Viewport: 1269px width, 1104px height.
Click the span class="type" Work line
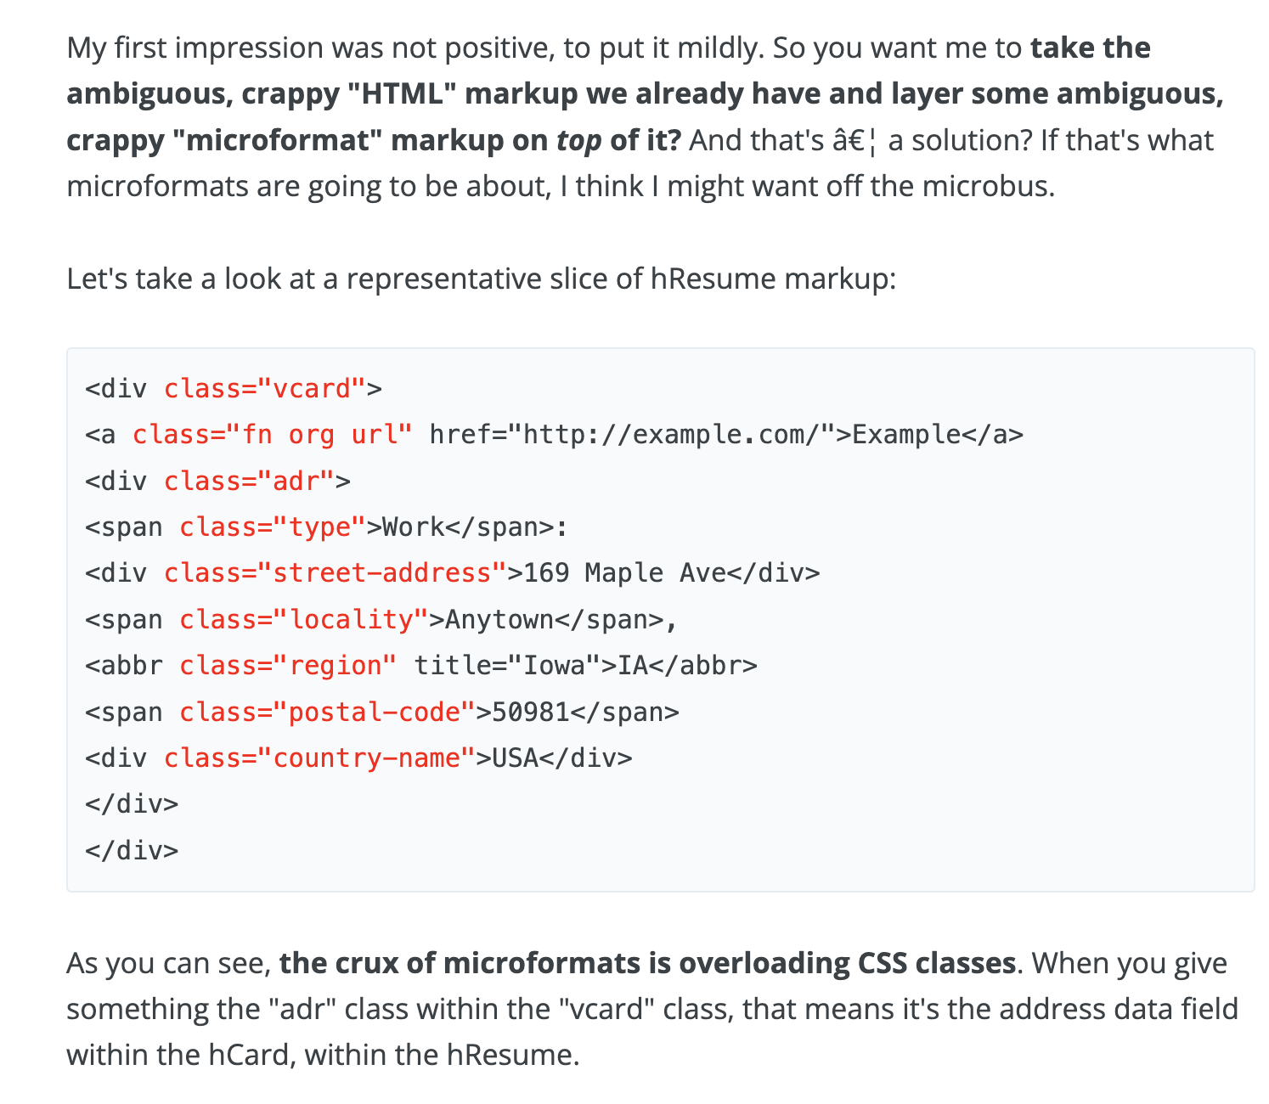[326, 527]
